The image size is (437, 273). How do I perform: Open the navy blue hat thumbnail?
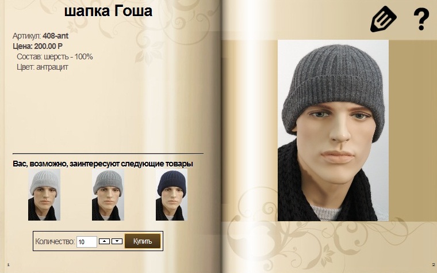(172, 195)
